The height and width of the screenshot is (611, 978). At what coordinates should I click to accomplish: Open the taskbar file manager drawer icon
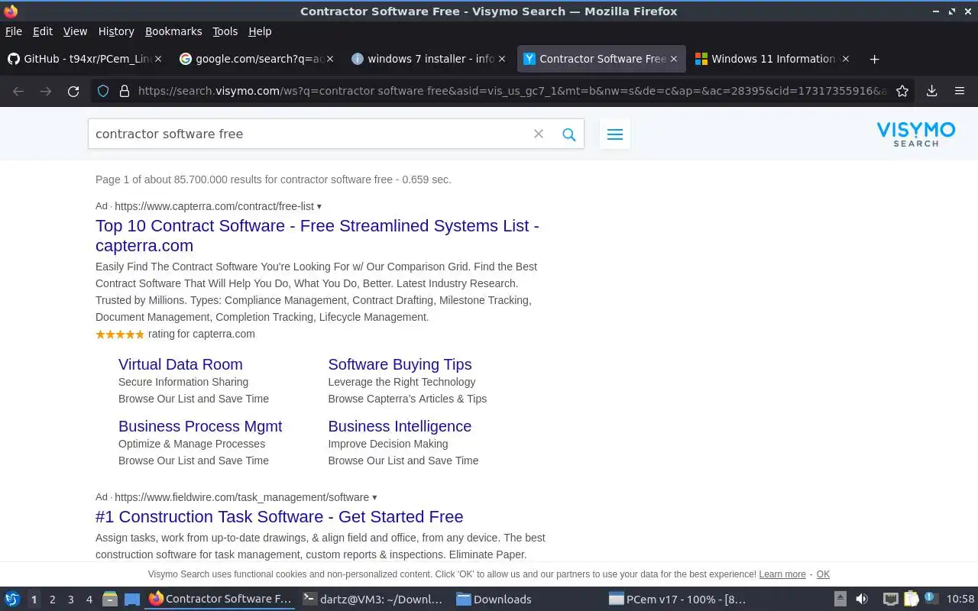[x=110, y=599]
